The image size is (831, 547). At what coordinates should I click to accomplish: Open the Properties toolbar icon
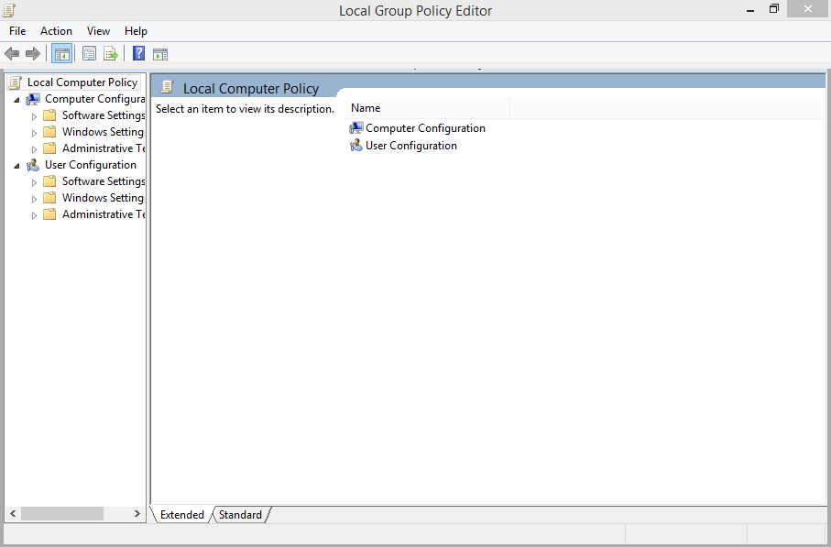click(89, 53)
